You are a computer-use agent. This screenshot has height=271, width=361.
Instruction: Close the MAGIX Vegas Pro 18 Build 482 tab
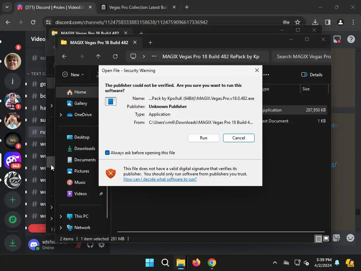click(x=135, y=42)
